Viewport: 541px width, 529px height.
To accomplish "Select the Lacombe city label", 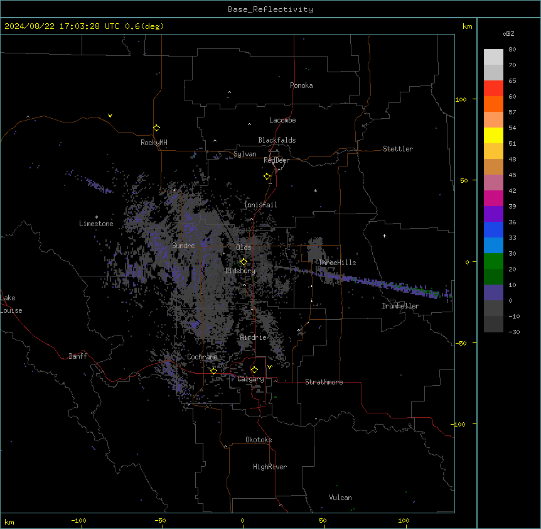I will coord(282,120).
